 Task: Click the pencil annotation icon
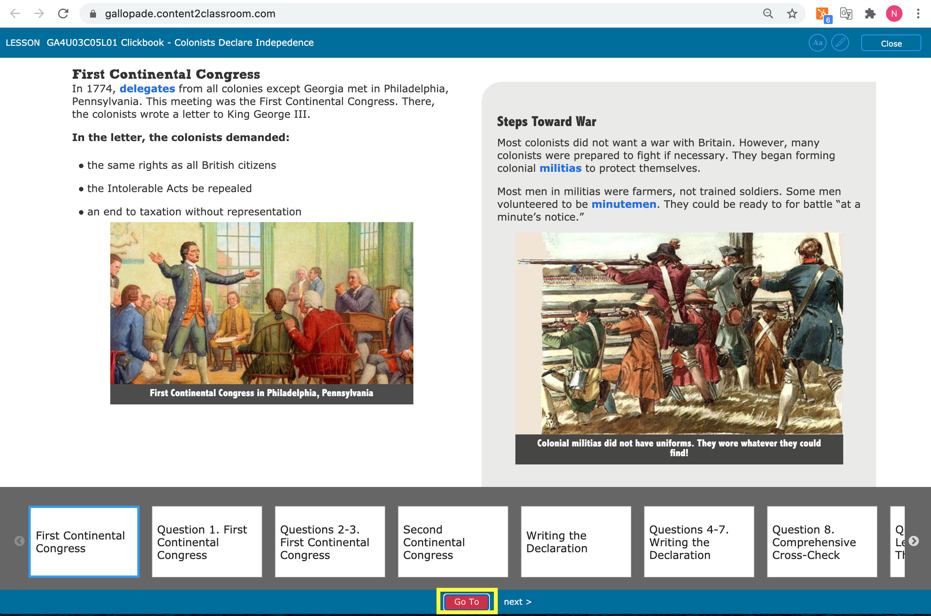pyautogui.click(x=840, y=43)
